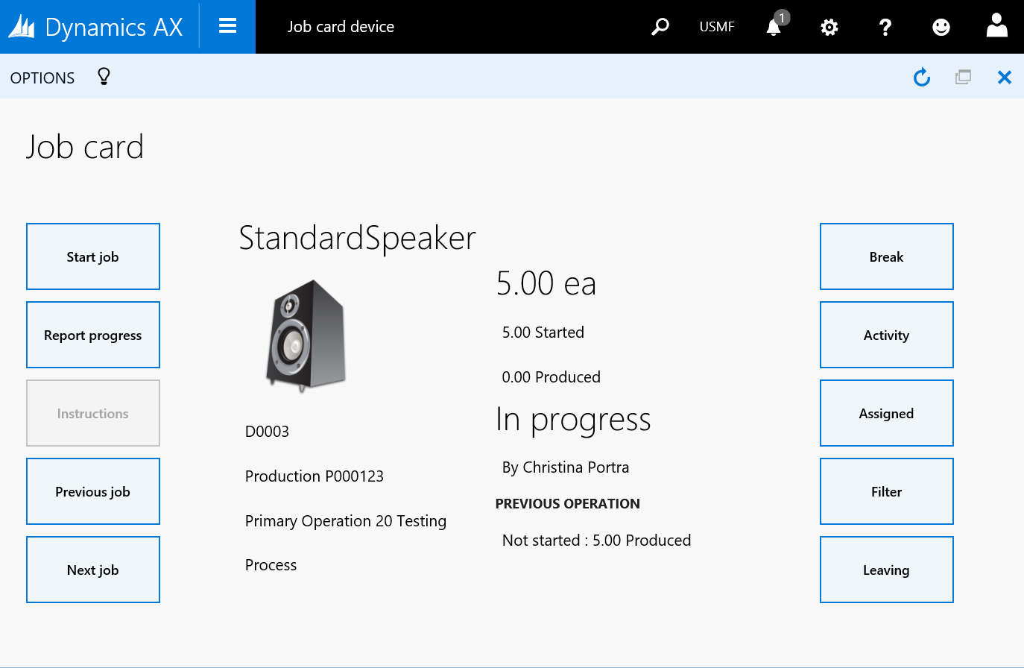Open the OPTIONS menu
The image size is (1024, 668).
coord(42,78)
